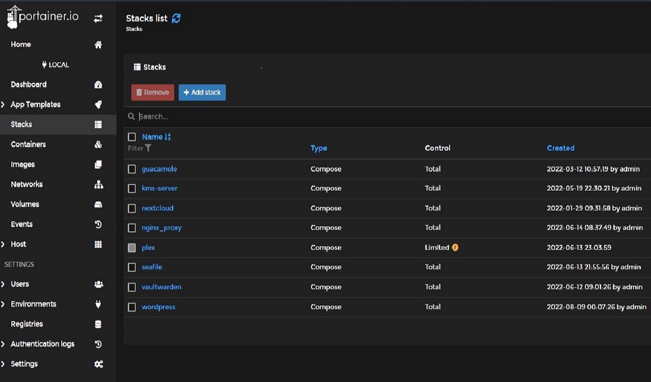
Task: Check the kms-server stack checkbox
Action: (132, 189)
